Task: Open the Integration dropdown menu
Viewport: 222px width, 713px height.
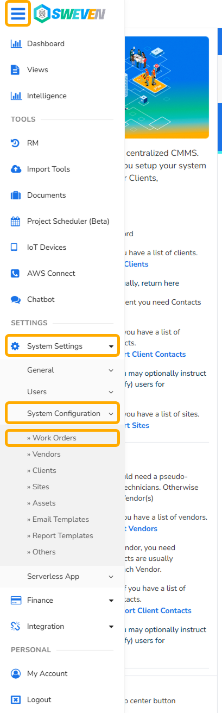Action: point(62,626)
